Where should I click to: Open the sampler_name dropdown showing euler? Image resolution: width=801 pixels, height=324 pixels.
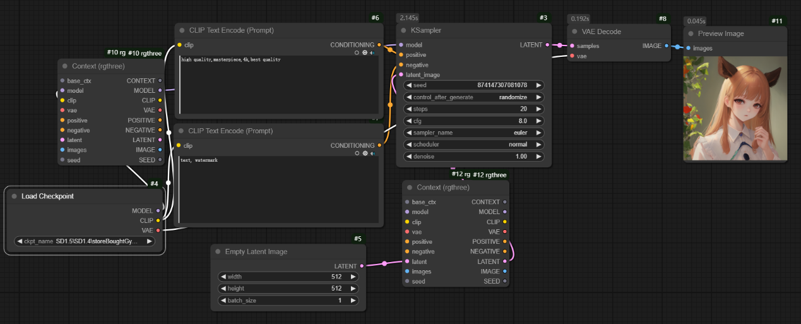(473, 133)
